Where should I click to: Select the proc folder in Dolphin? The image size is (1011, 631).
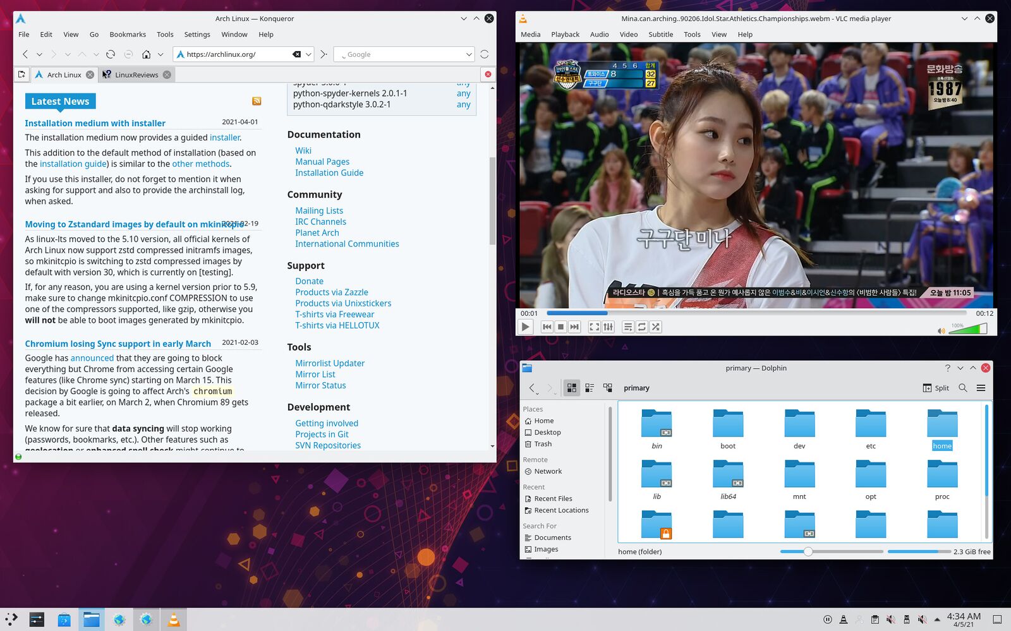pos(942,480)
